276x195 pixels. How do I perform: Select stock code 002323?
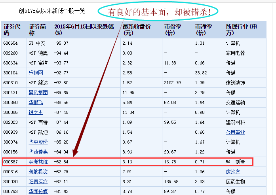(x=10, y=122)
